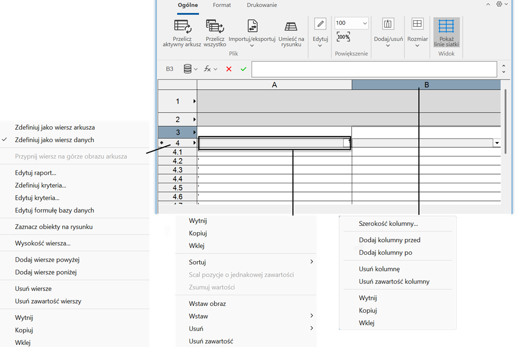Click the database icon beside the B3 name box

click(x=187, y=68)
